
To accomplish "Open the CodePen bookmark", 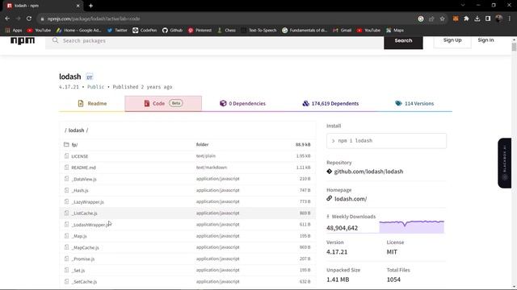I will click(x=145, y=31).
